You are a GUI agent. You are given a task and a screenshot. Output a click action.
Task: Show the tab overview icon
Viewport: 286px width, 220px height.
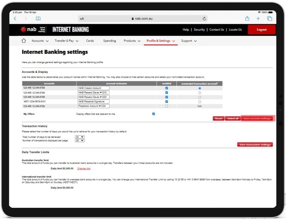[269, 18]
